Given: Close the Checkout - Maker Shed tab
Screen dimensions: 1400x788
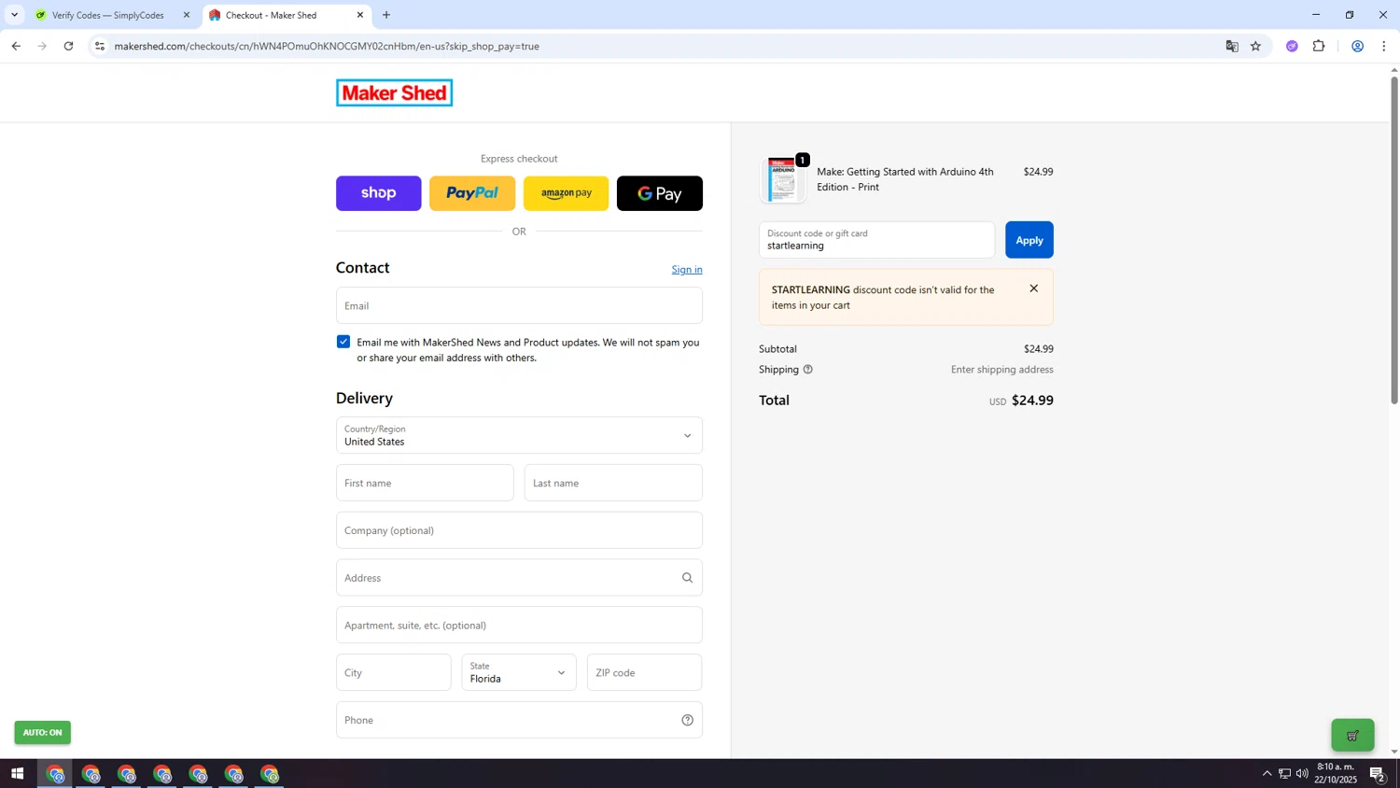Looking at the screenshot, I should click(x=360, y=15).
